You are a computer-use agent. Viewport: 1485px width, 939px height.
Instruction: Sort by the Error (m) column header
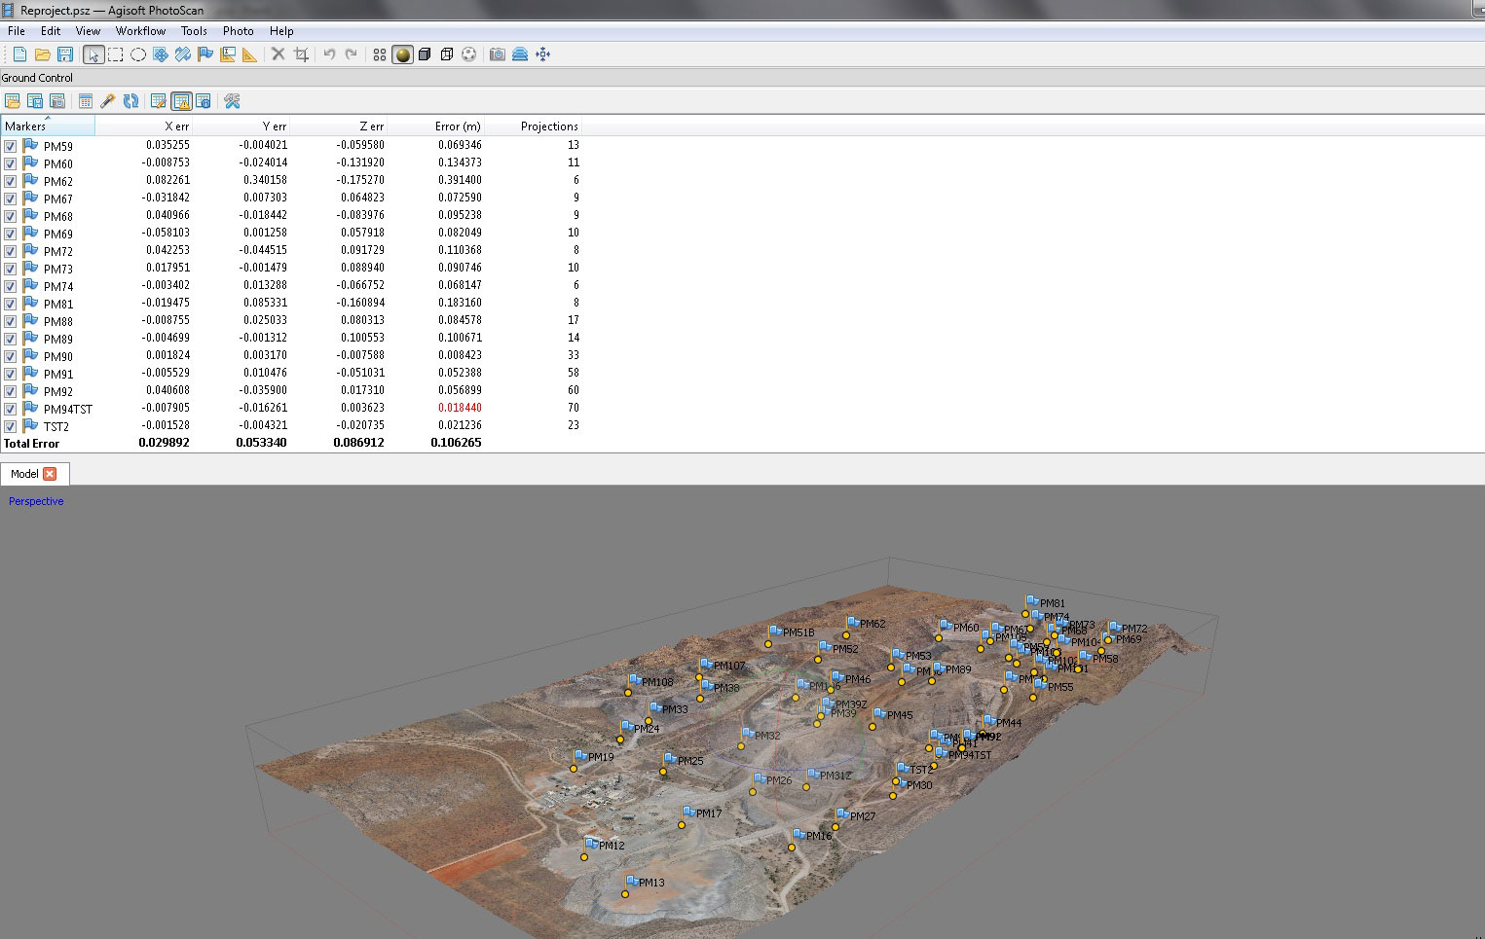point(457,126)
